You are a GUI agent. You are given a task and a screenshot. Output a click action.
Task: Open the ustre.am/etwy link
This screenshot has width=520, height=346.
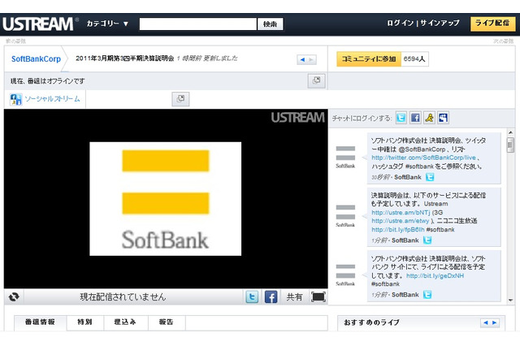click(401, 221)
